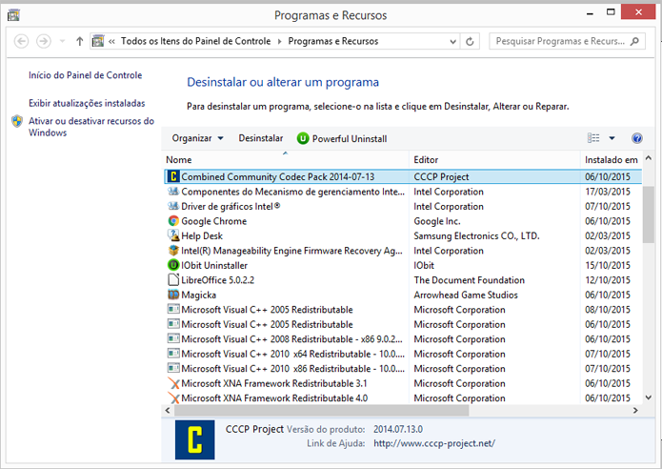Click the Microsoft XNA Framework 4.0 icon
The image size is (662, 469).
point(173,398)
